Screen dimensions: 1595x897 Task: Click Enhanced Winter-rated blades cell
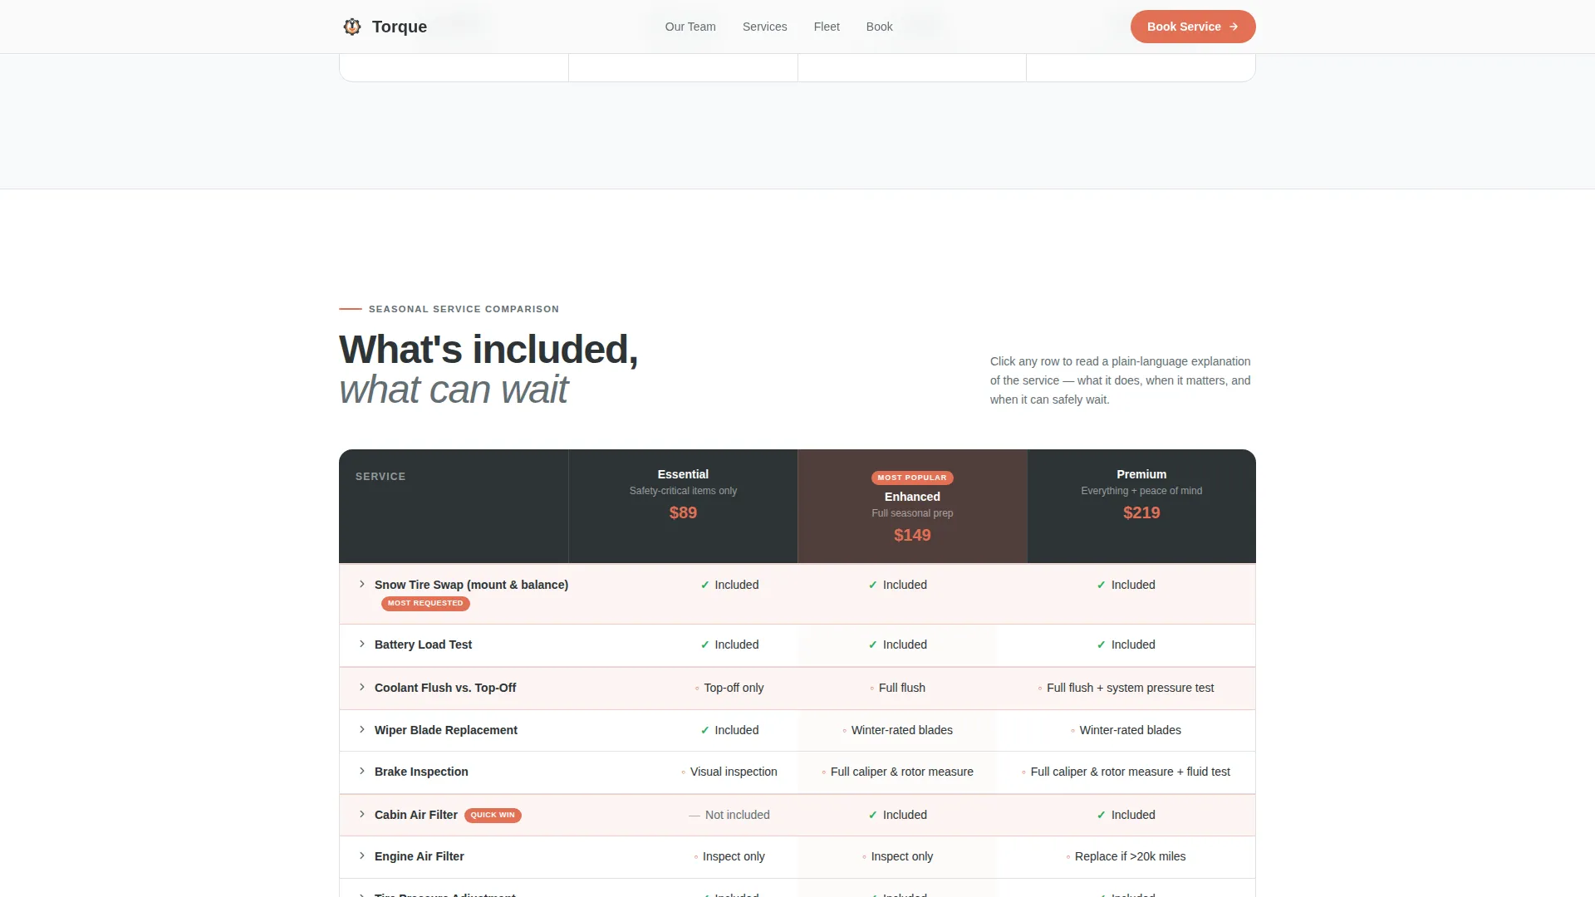point(897,730)
